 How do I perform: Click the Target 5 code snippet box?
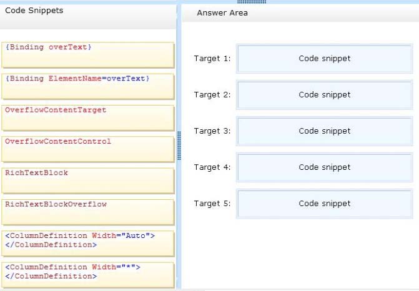click(325, 204)
